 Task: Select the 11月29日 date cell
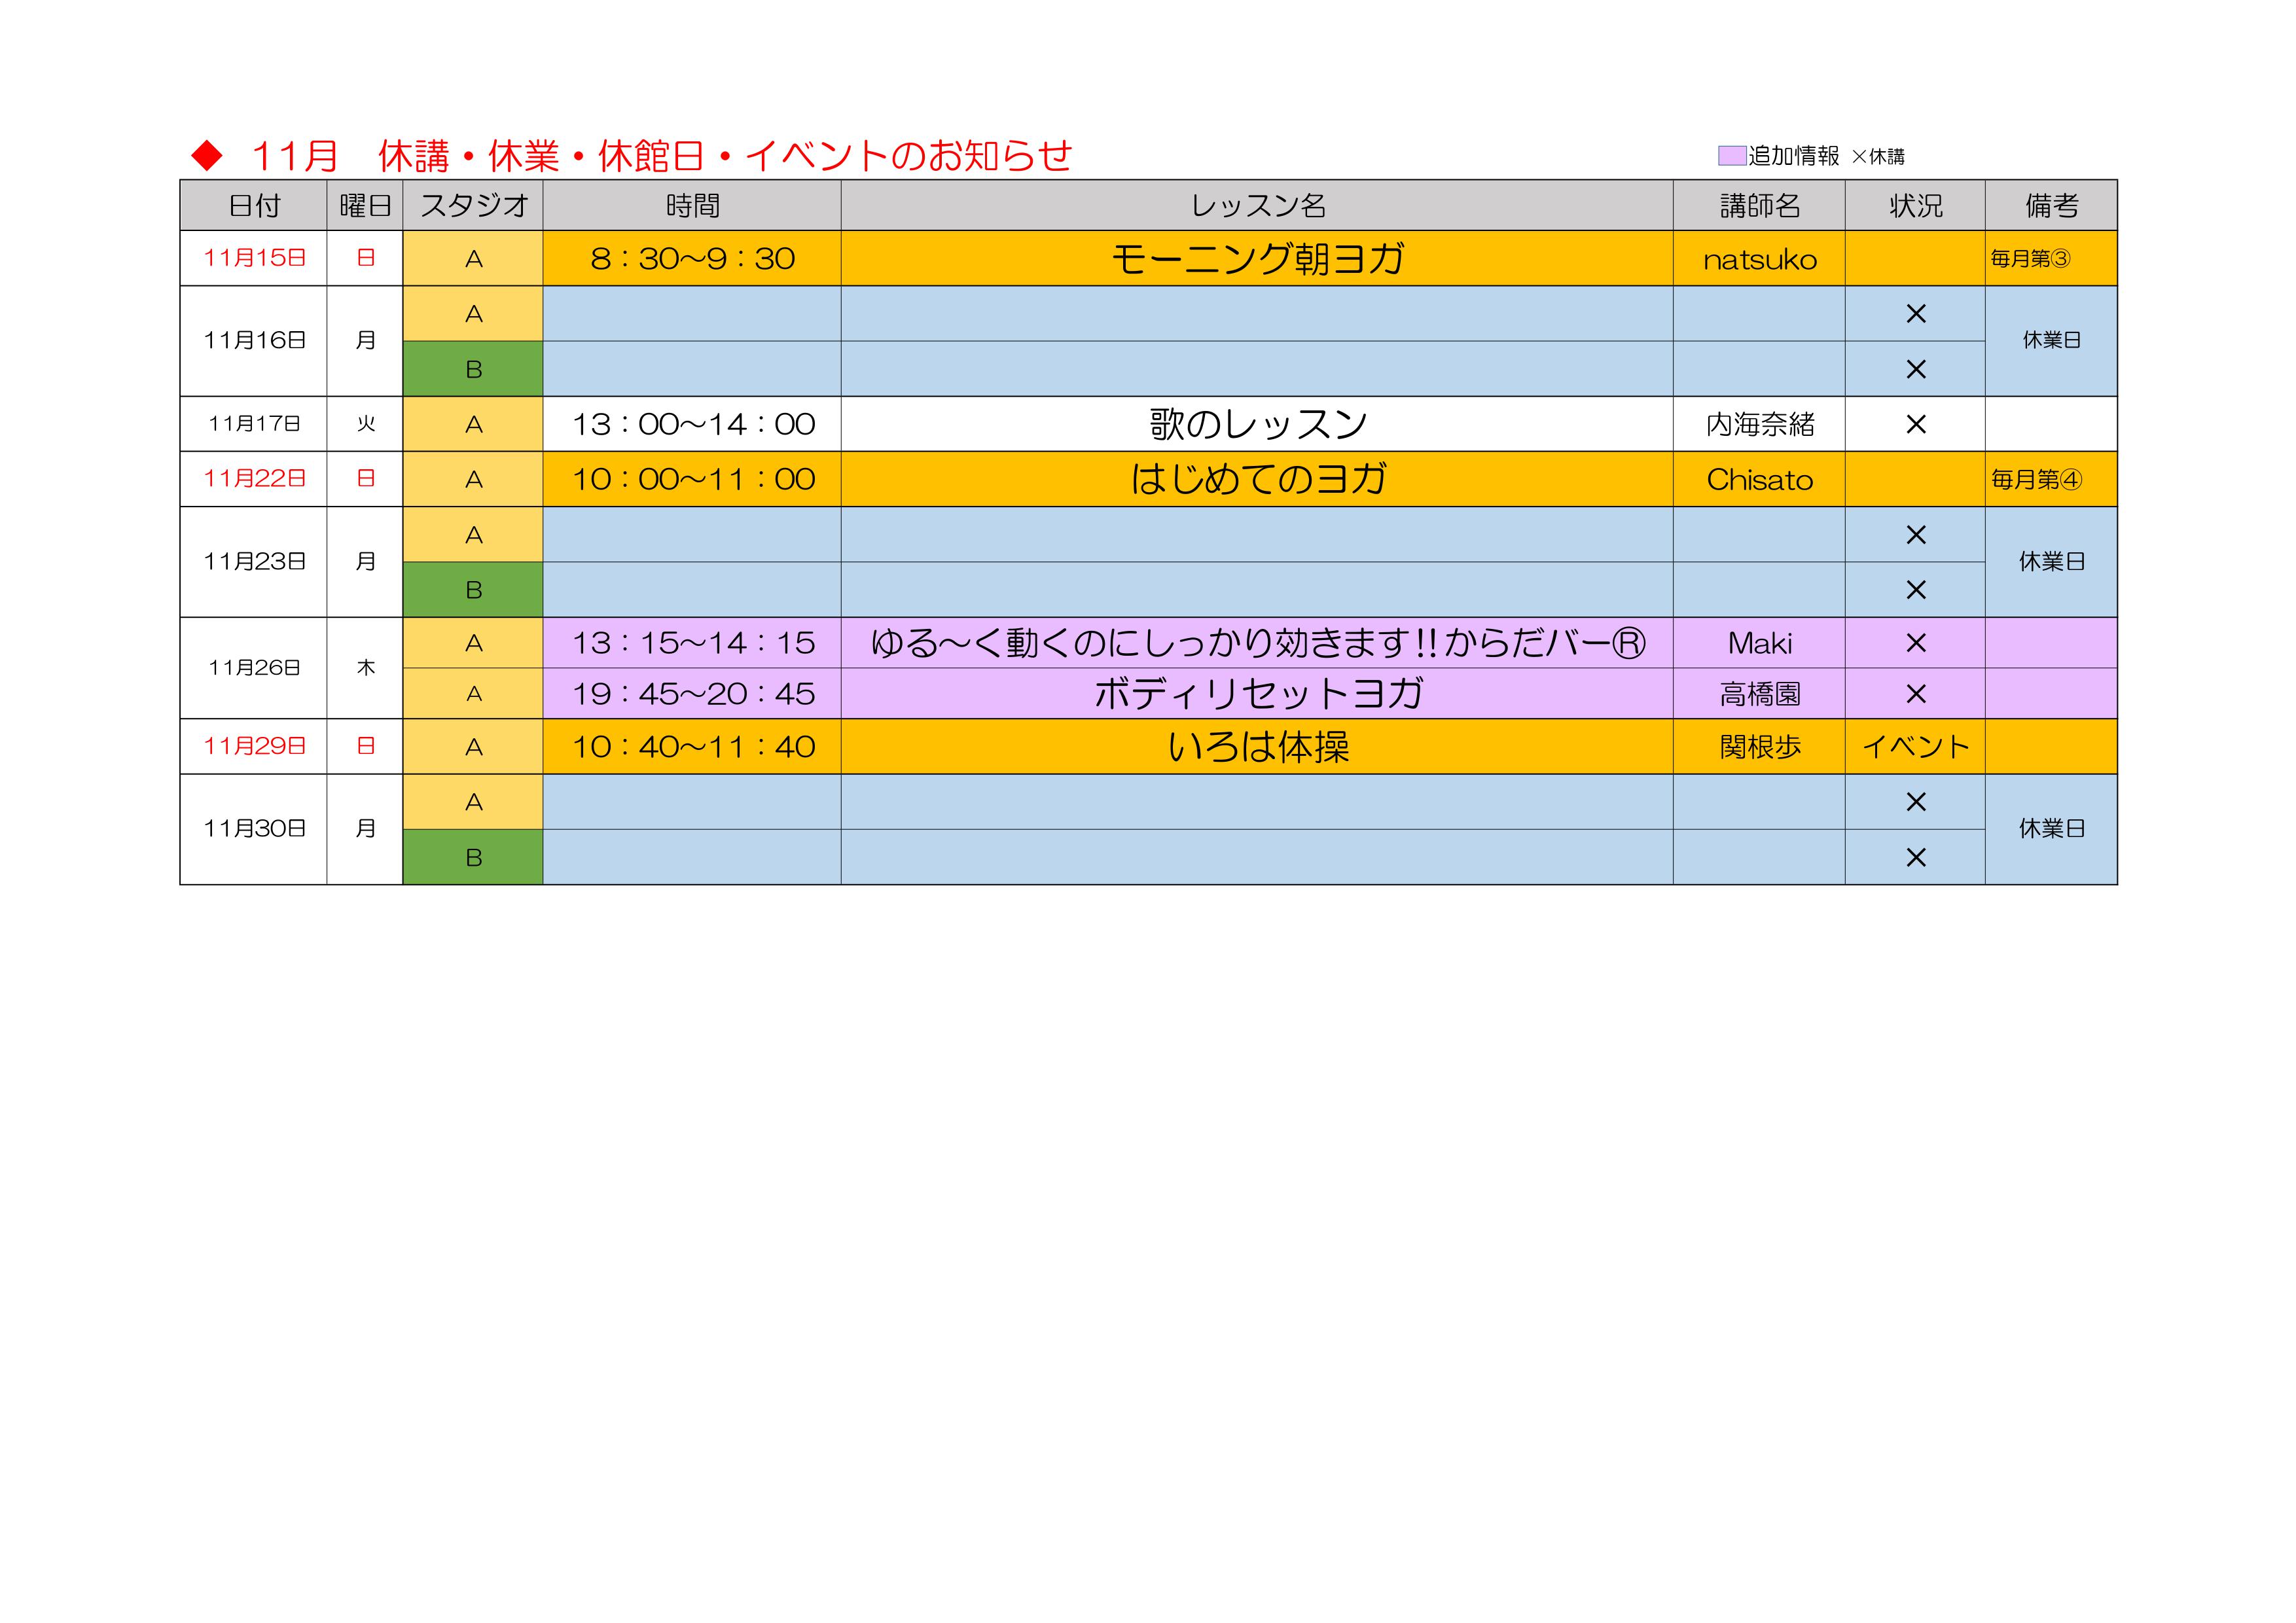254,747
